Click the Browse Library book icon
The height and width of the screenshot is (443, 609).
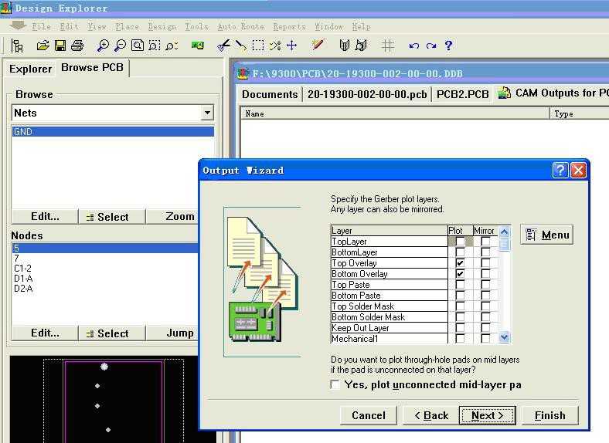[x=344, y=46]
